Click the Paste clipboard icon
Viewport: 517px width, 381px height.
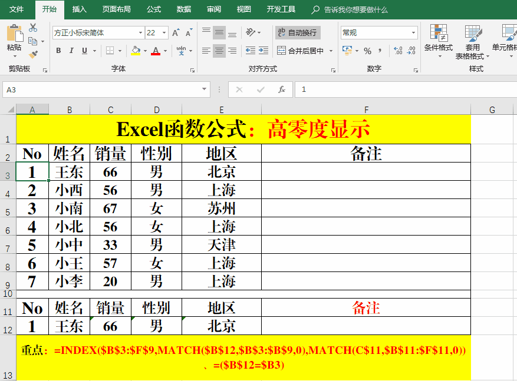click(14, 33)
